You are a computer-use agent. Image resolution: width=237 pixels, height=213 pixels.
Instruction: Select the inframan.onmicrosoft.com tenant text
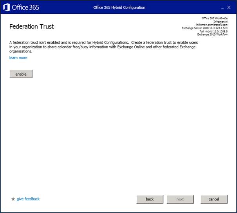(212, 25)
